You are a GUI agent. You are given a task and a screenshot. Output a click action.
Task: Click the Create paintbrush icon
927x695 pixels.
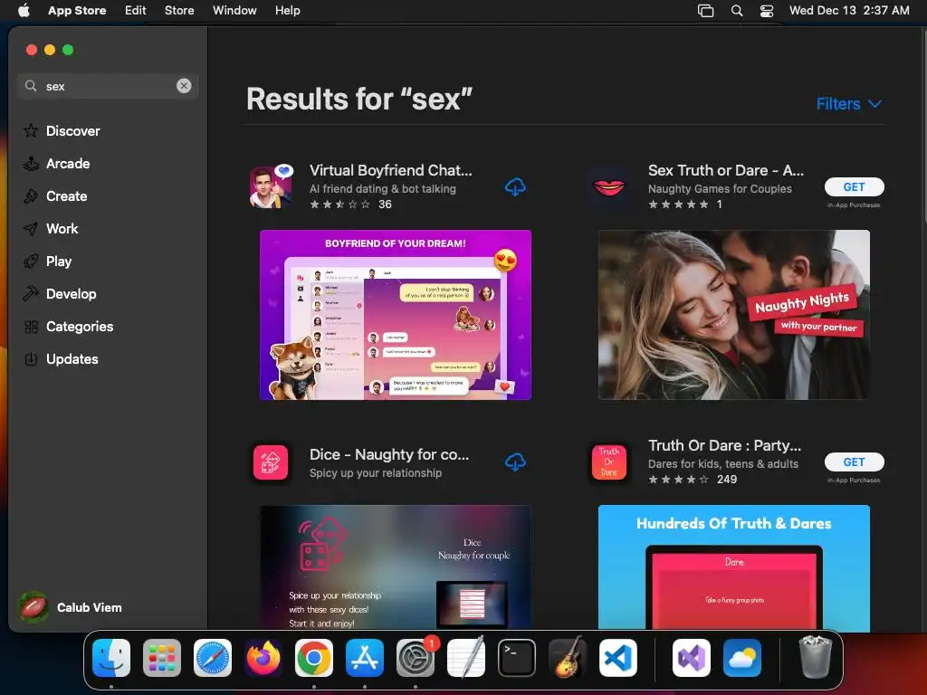coord(31,196)
